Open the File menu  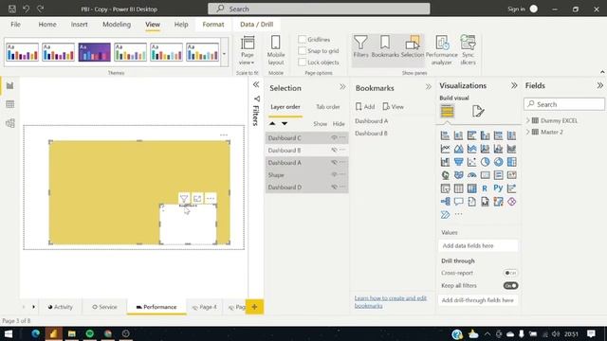click(15, 25)
